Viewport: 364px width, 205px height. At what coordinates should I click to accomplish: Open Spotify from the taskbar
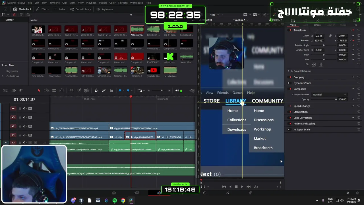point(115,200)
